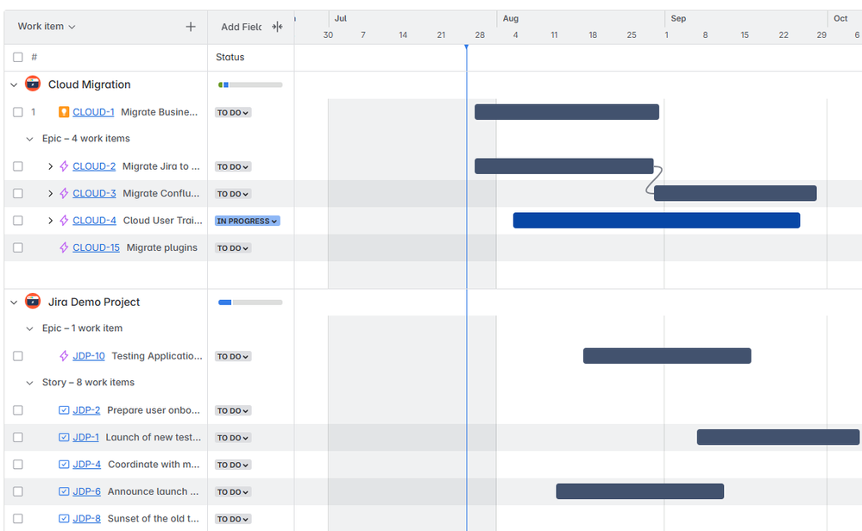Select the CLOUD-3 Gantt bar
Screen dimensions: 862x531
(735, 193)
